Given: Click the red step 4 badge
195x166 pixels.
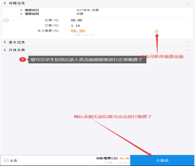Looking at the screenshot, I should 23,59.
